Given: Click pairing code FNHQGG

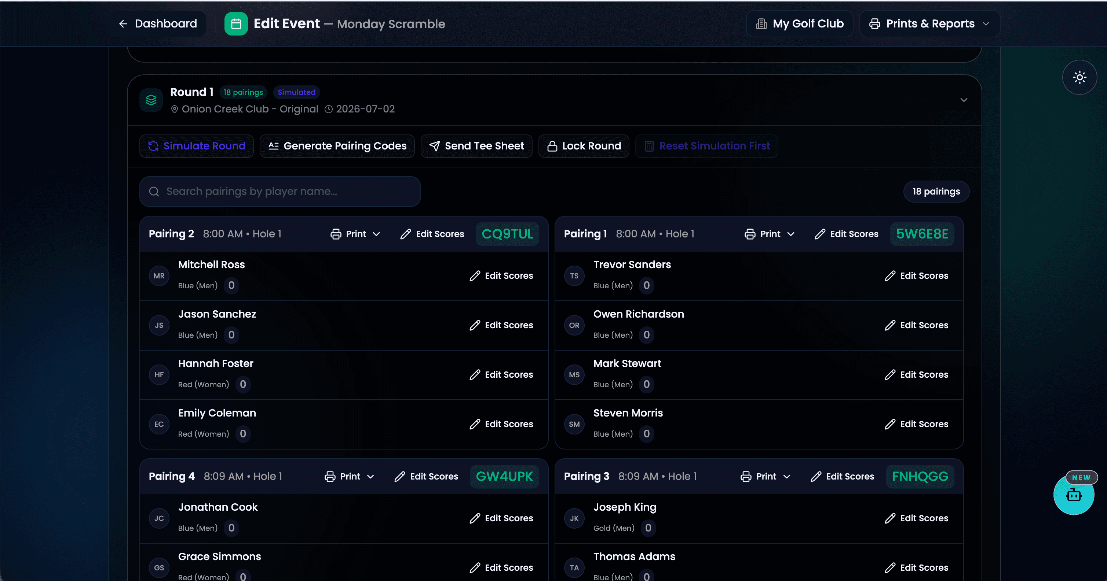Looking at the screenshot, I should click(x=920, y=476).
